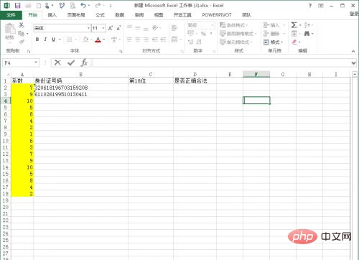Expand the Name Box dropdown arrow

click(x=36, y=62)
